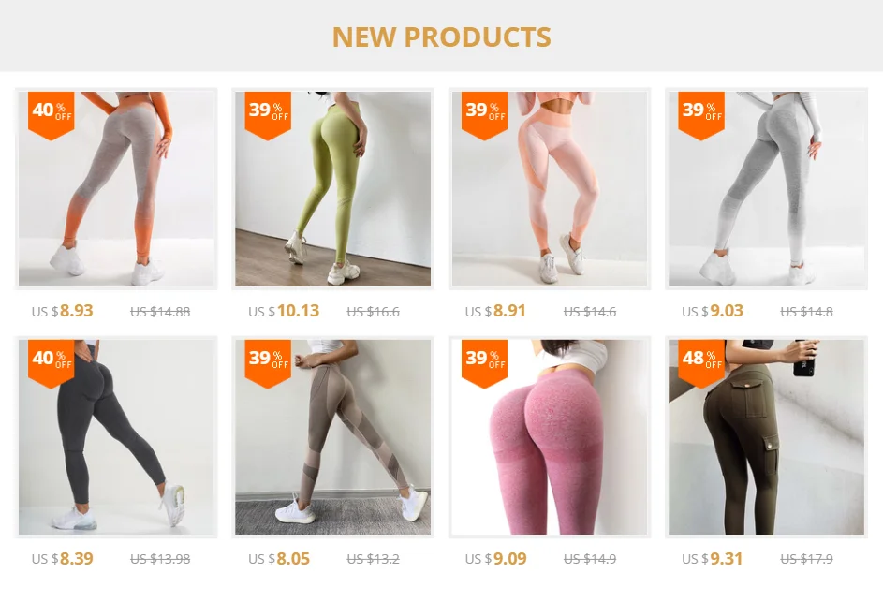Open the pink leggings product image

pos(550,436)
